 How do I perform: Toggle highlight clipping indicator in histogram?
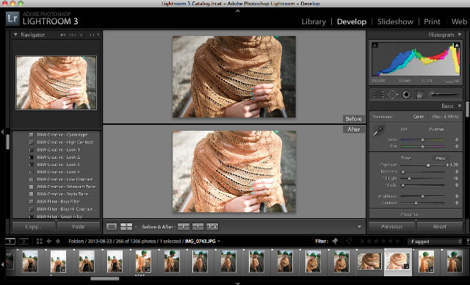click(457, 46)
